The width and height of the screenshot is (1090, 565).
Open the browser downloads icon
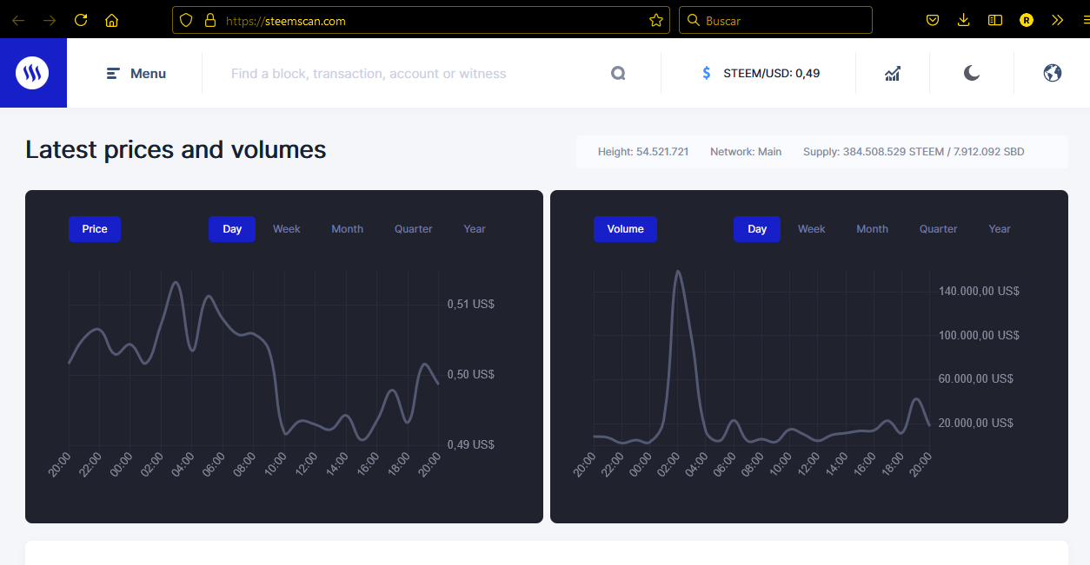pos(963,20)
